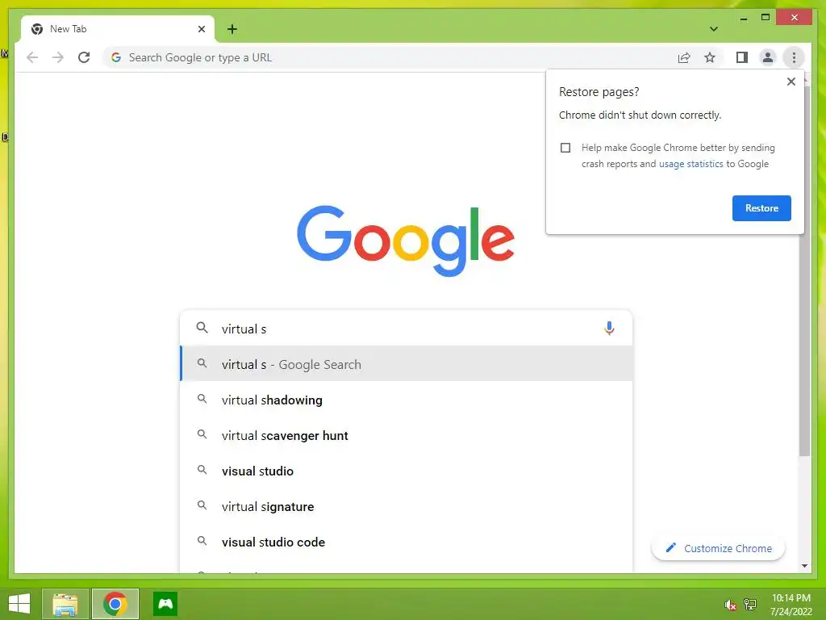Image resolution: width=826 pixels, height=620 pixels.
Task: Select the 'virtual signature' suggestion
Action: point(406,507)
